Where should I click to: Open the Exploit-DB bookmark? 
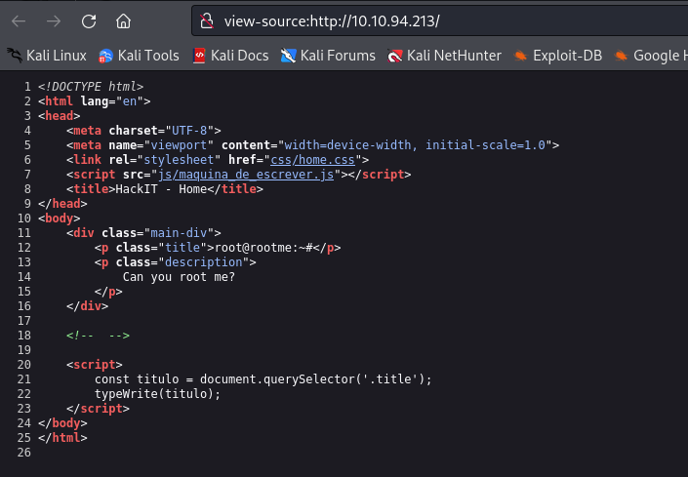[x=558, y=56]
